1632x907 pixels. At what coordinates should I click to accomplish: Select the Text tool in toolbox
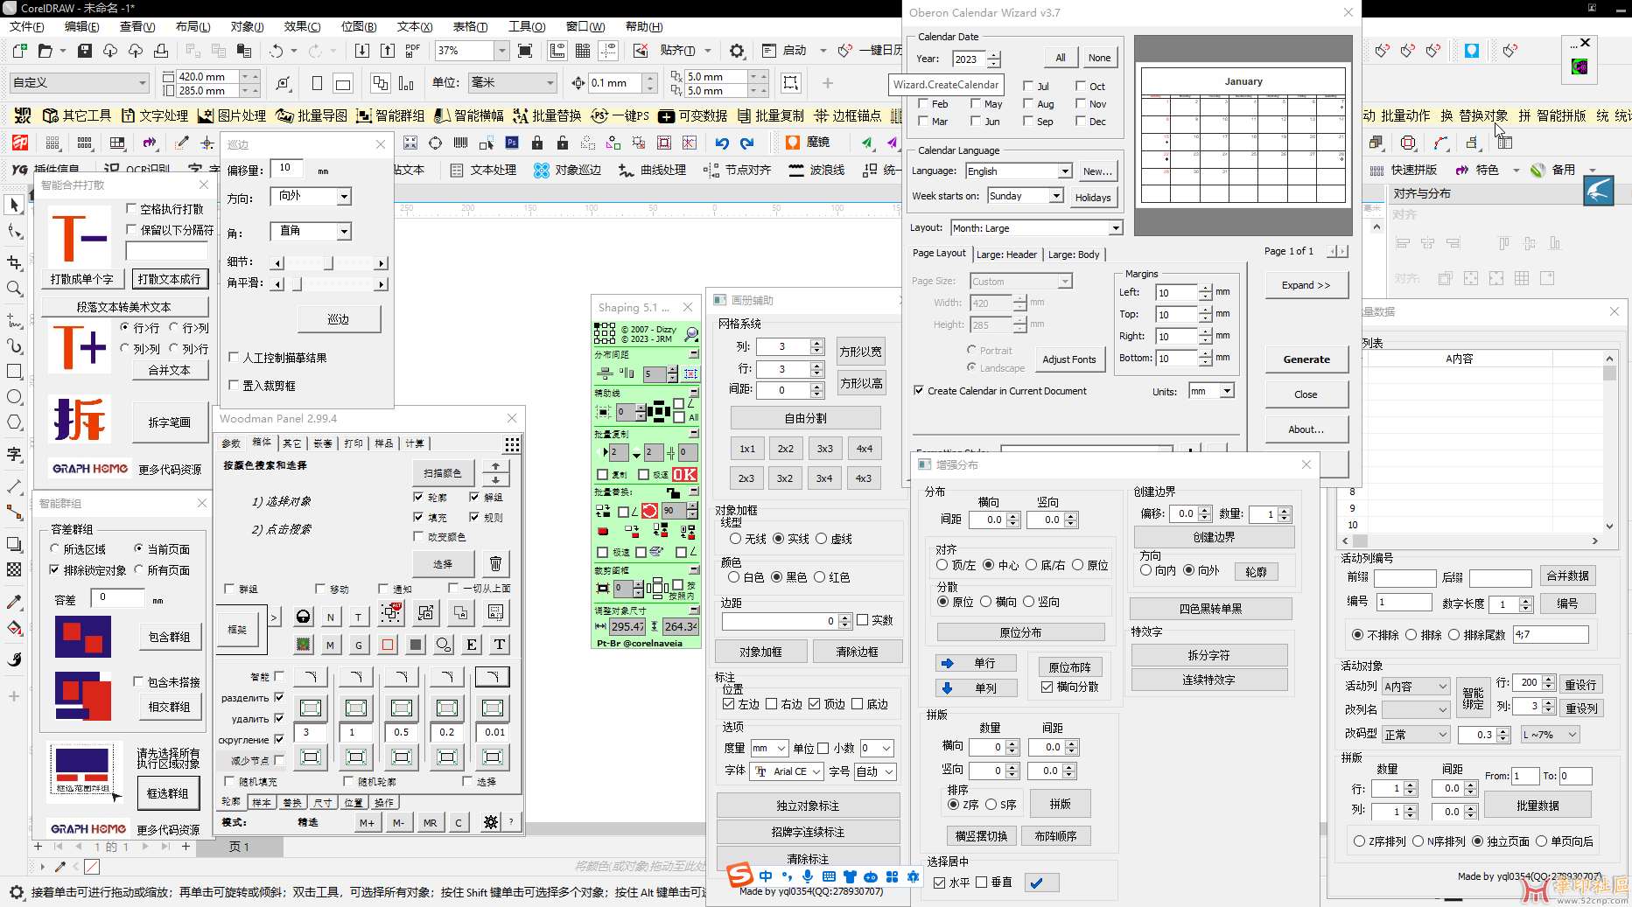coord(14,454)
